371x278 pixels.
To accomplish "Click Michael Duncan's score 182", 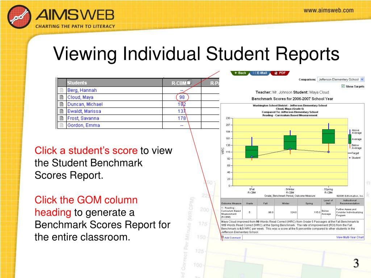I will tap(182, 104).
